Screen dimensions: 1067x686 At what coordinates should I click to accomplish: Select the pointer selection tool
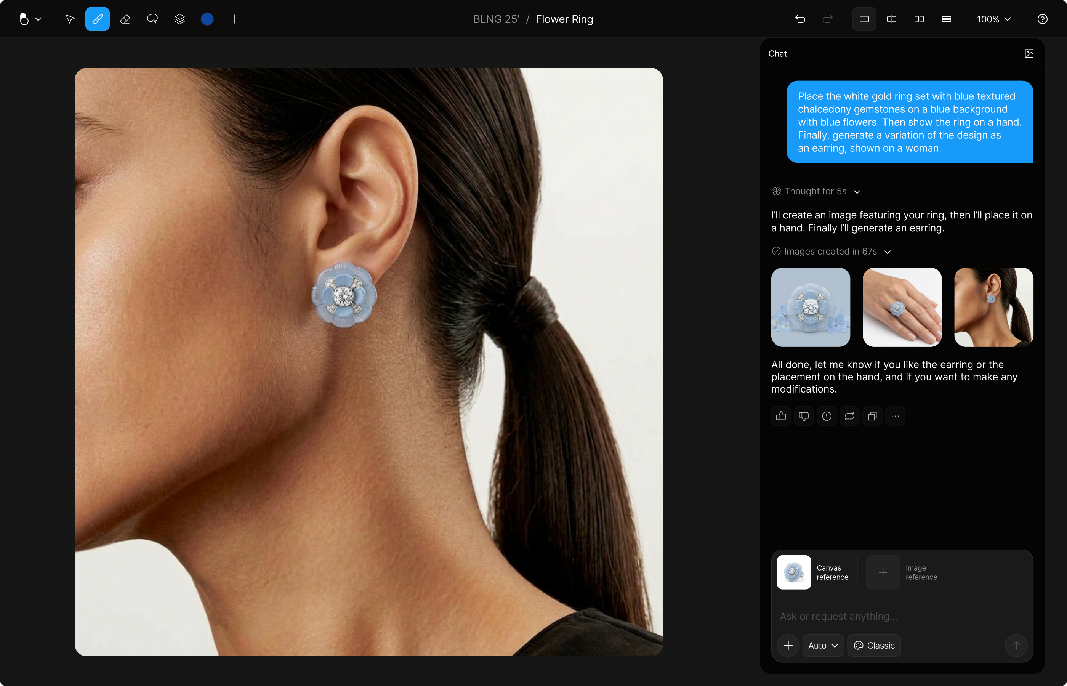coord(70,19)
